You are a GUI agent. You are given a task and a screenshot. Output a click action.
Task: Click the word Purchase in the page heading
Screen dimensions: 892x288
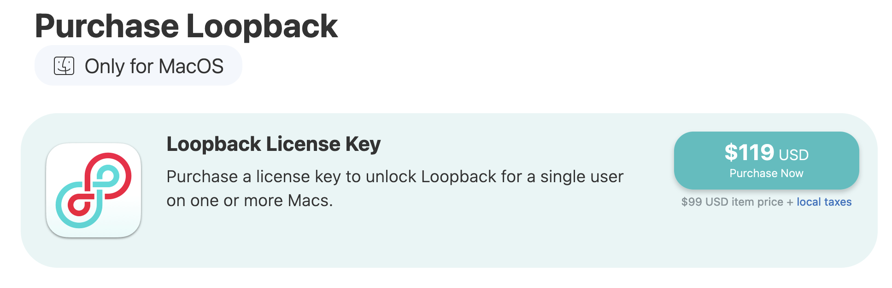click(107, 26)
